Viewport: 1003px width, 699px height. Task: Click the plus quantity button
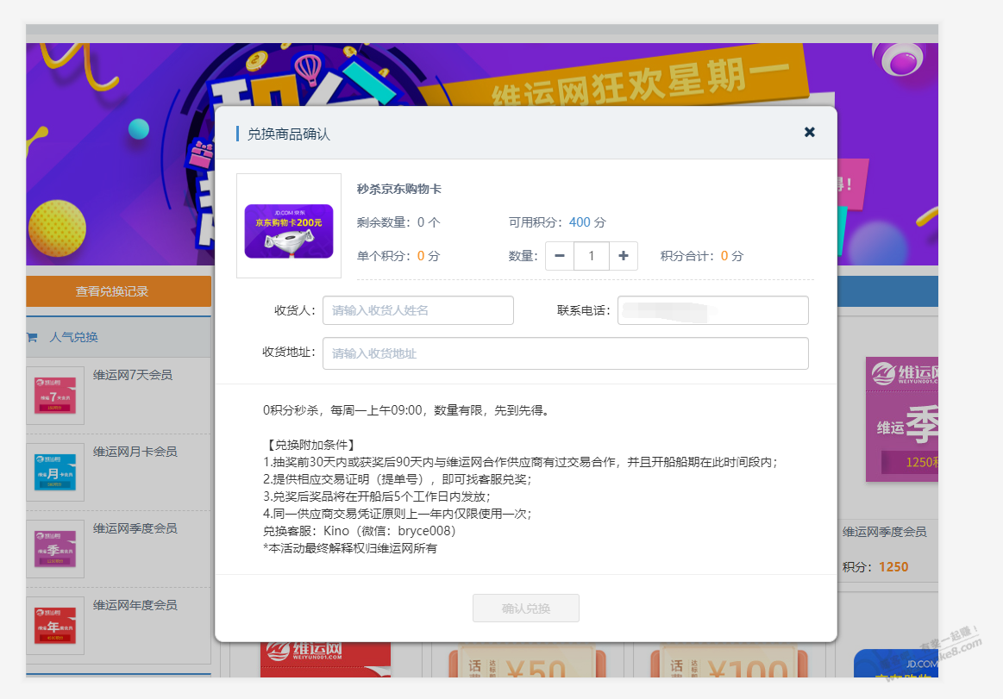[x=623, y=256]
